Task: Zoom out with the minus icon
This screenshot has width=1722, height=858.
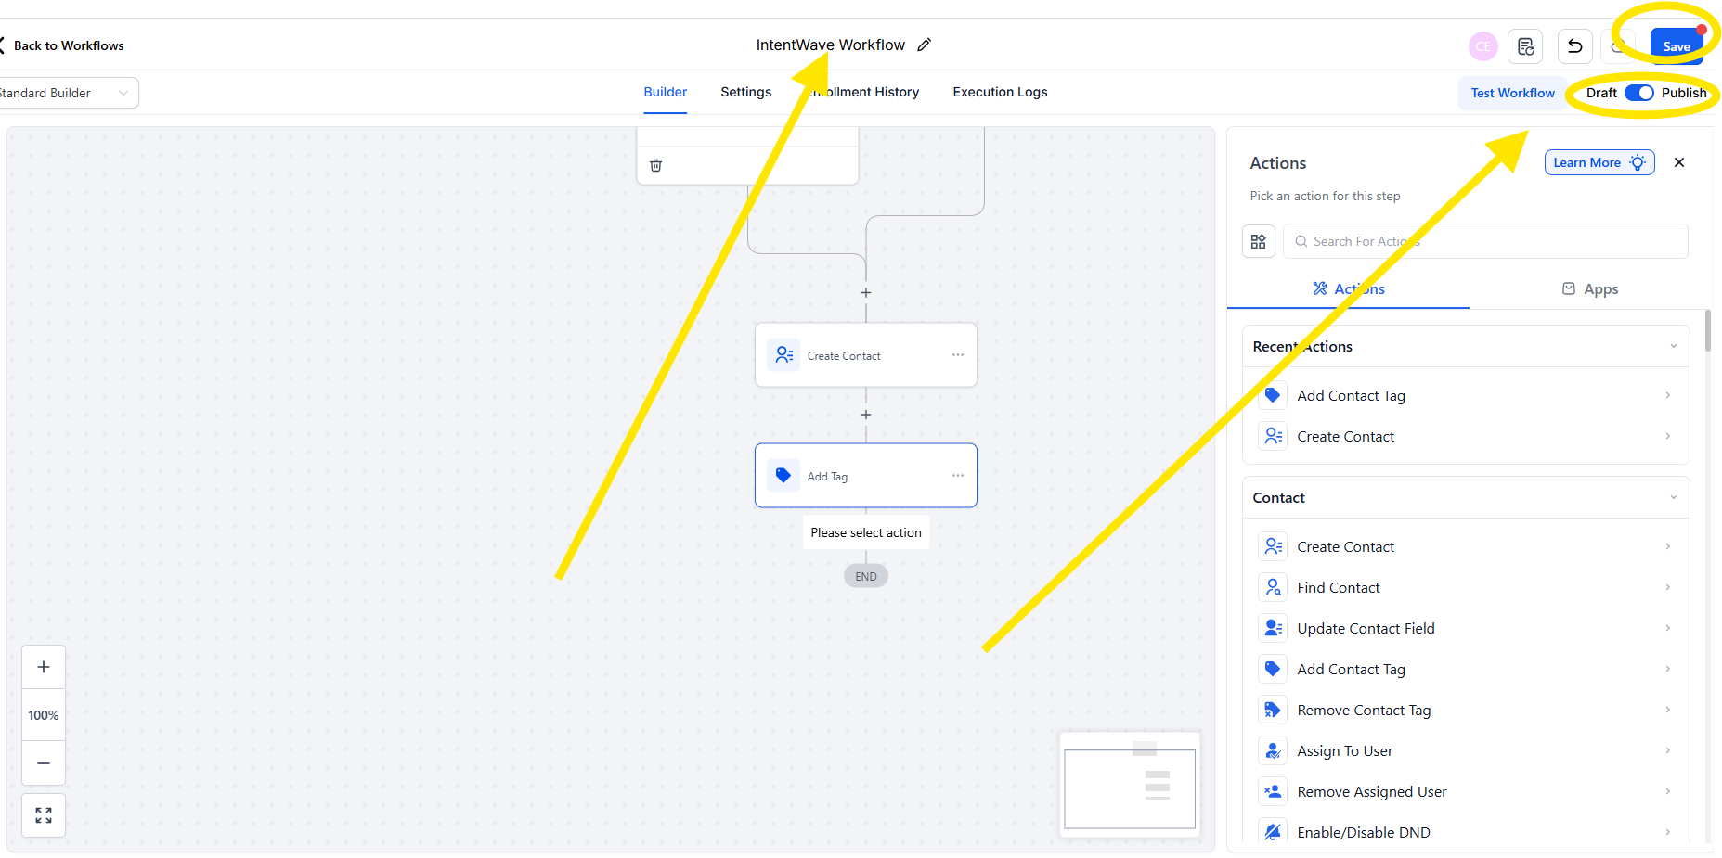Action: tap(44, 763)
